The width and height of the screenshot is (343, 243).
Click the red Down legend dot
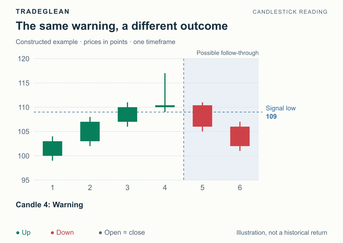[53, 233]
